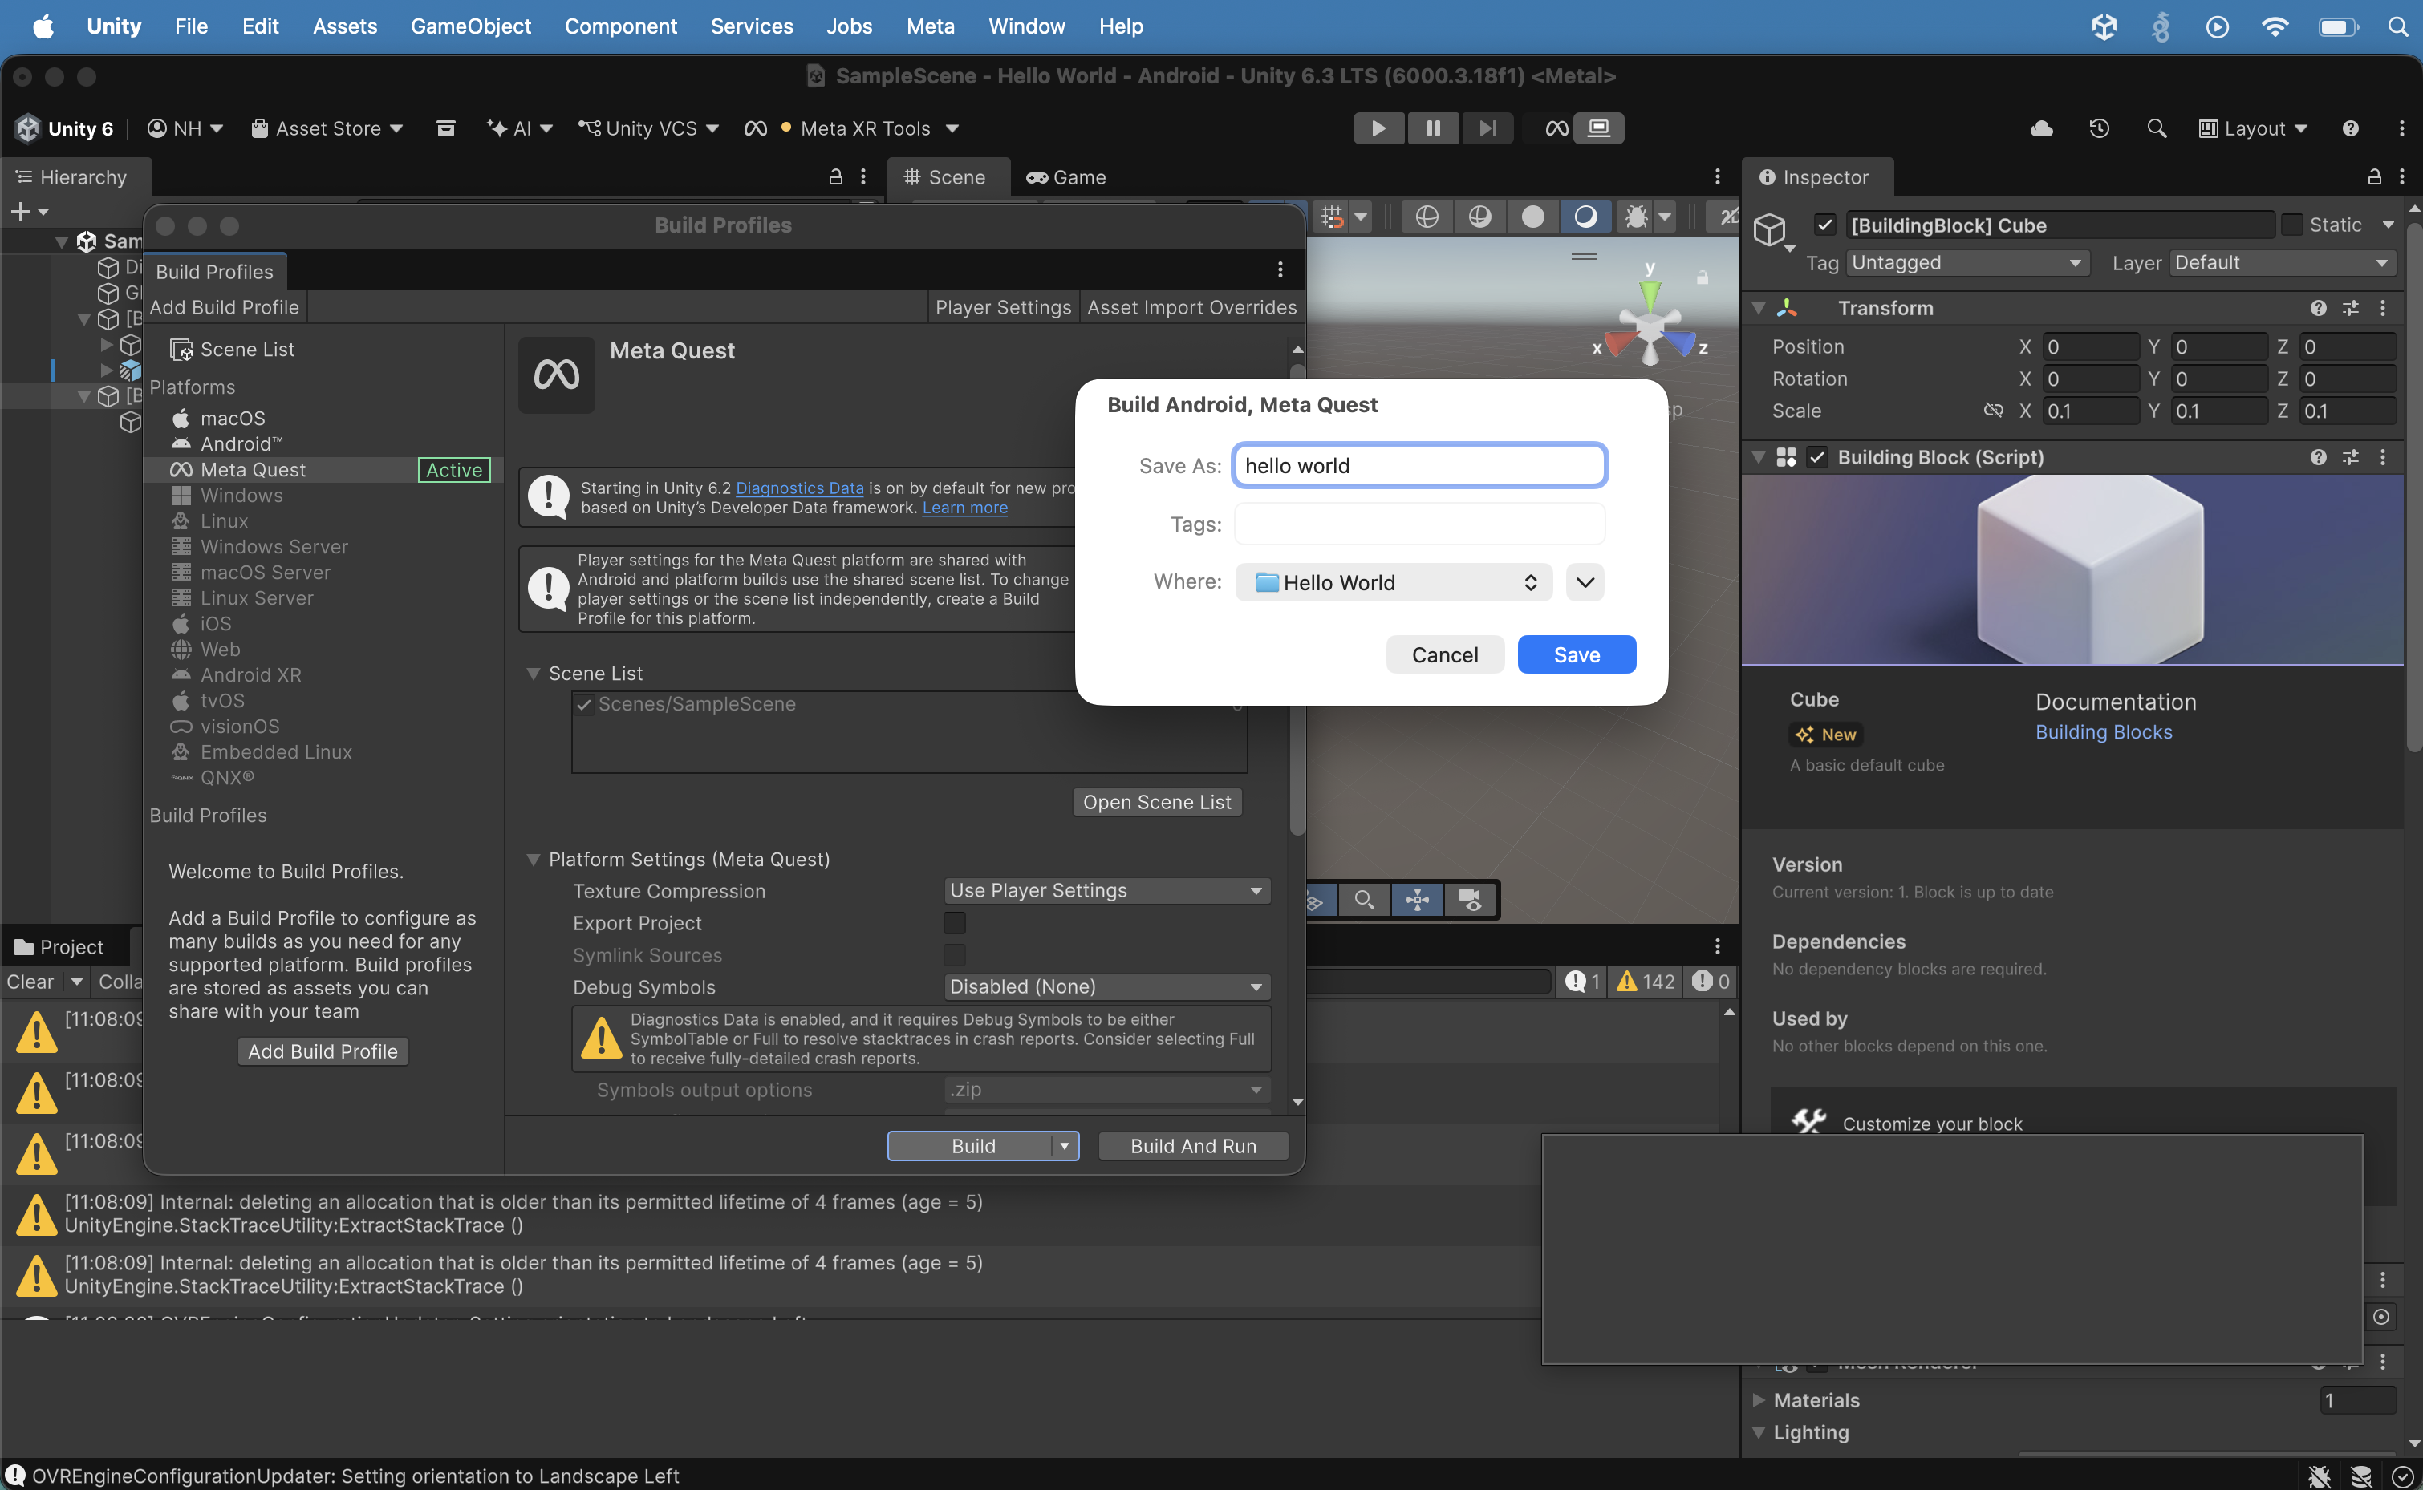Open the macOS Spotlight search icon

[2397, 26]
